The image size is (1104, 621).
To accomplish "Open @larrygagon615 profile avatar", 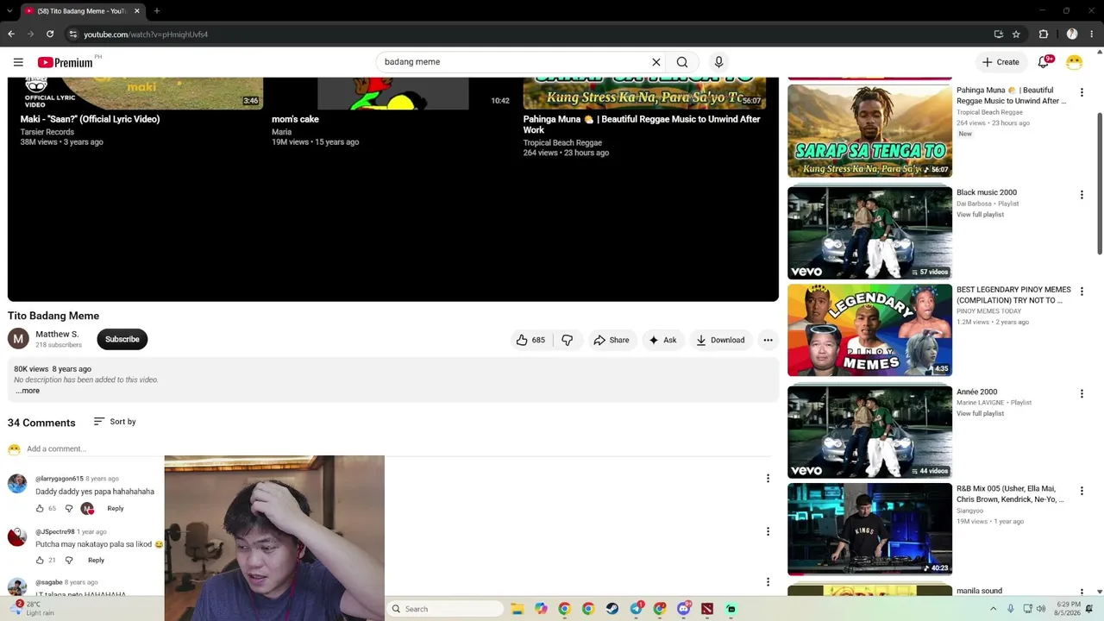I will [x=17, y=483].
